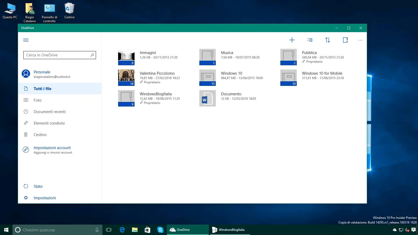
Task: Click the Cortana Chiedimi qualcosa search box
Action: (57, 230)
